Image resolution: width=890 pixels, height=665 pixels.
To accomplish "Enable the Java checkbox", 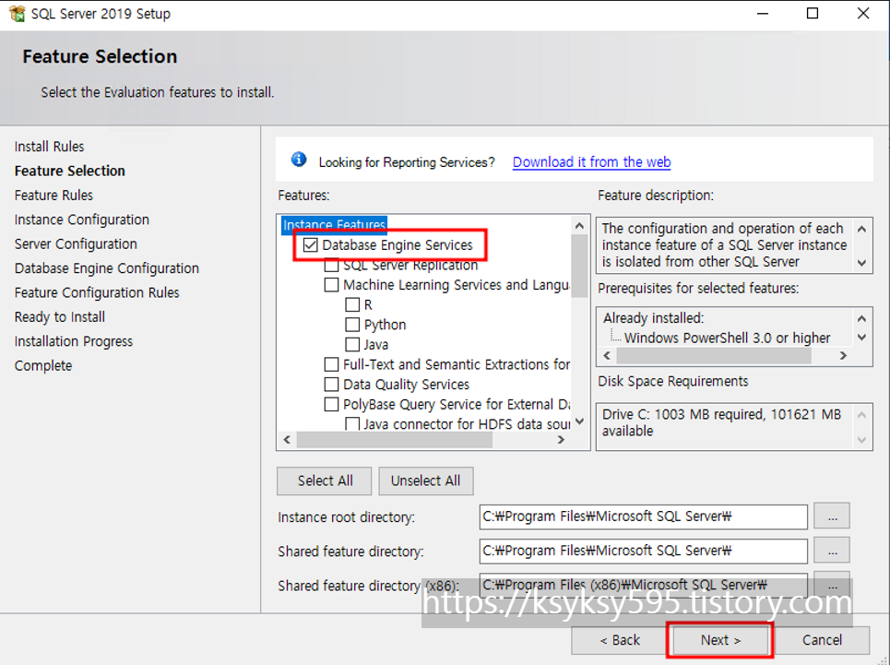I will [x=352, y=344].
